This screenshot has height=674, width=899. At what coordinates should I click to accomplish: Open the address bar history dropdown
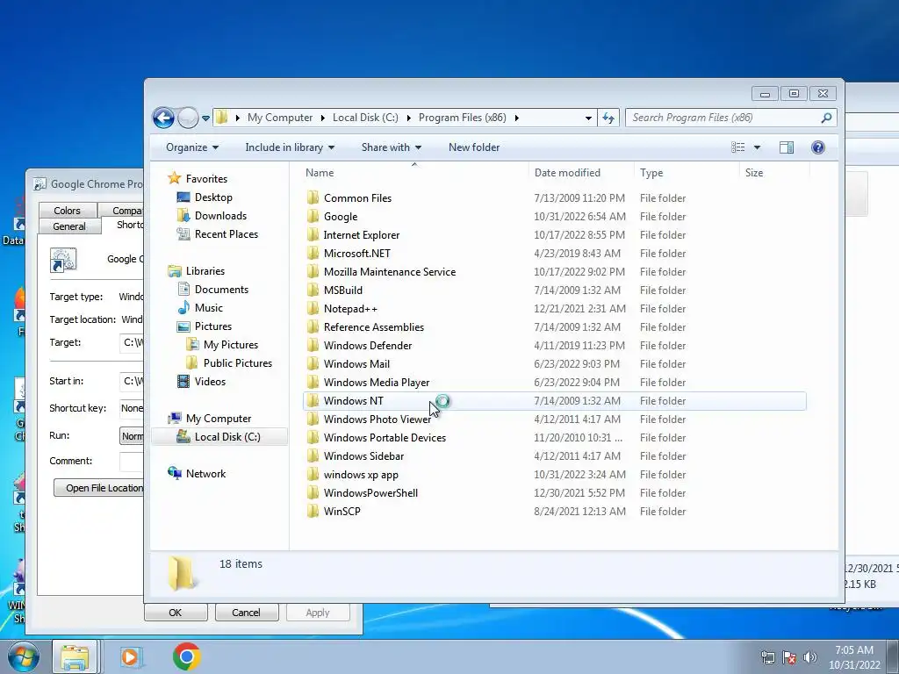click(x=588, y=118)
